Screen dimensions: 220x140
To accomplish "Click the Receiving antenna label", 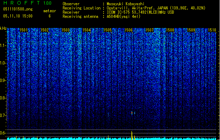I will pos(80,16).
